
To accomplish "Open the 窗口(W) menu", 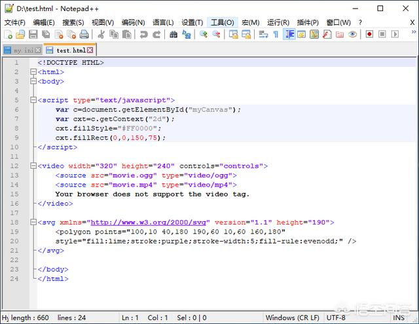I will click(338, 22).
